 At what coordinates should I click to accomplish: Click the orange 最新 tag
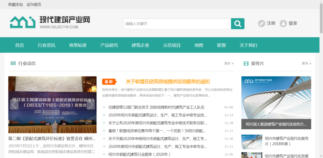(x=109, y=82)
